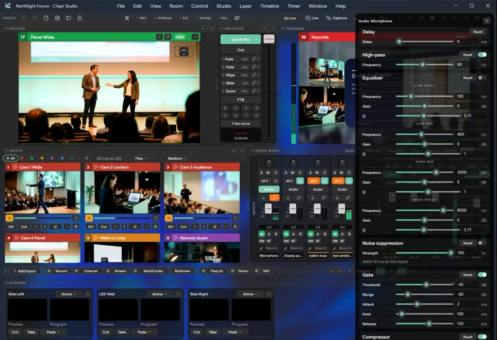
Task: Open the search icon in the Inputs panel
Action: [86, 158]
